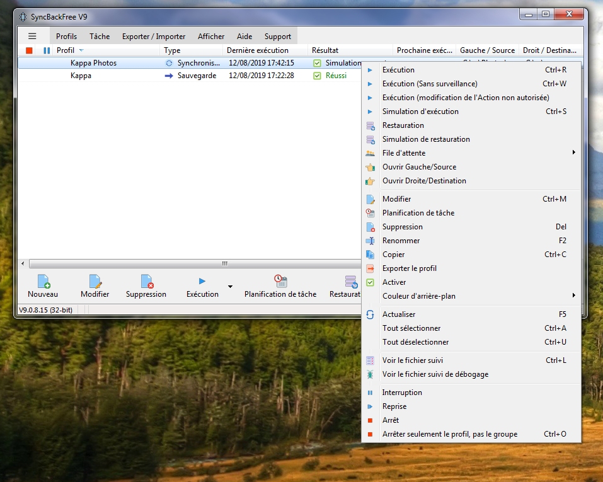Click the Actualiser refresh icon
The height and width of the screenshot is (482, 603).
pyautogui.click(x=370, y=314)
